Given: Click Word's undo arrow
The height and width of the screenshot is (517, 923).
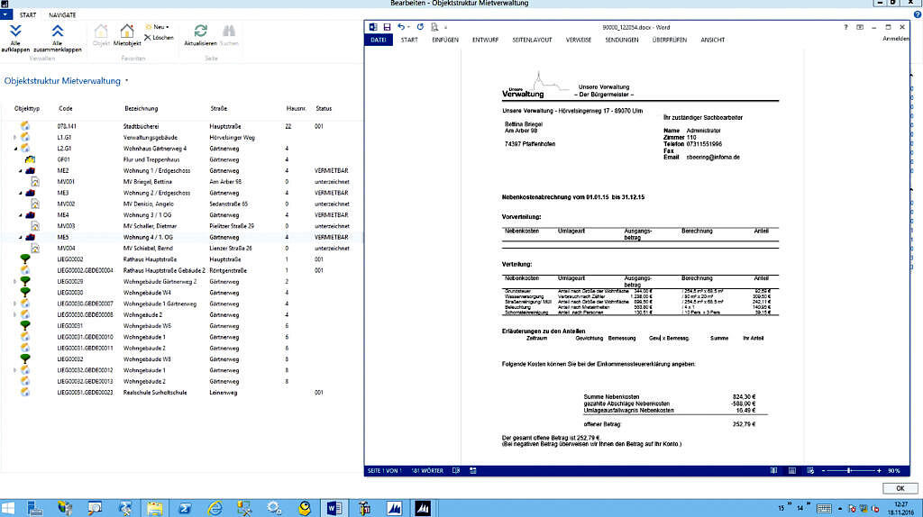Looking at the screenshot, I should 402,27.
